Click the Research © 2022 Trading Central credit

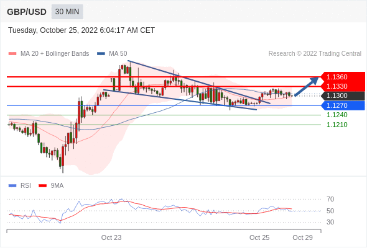(315, 54)
